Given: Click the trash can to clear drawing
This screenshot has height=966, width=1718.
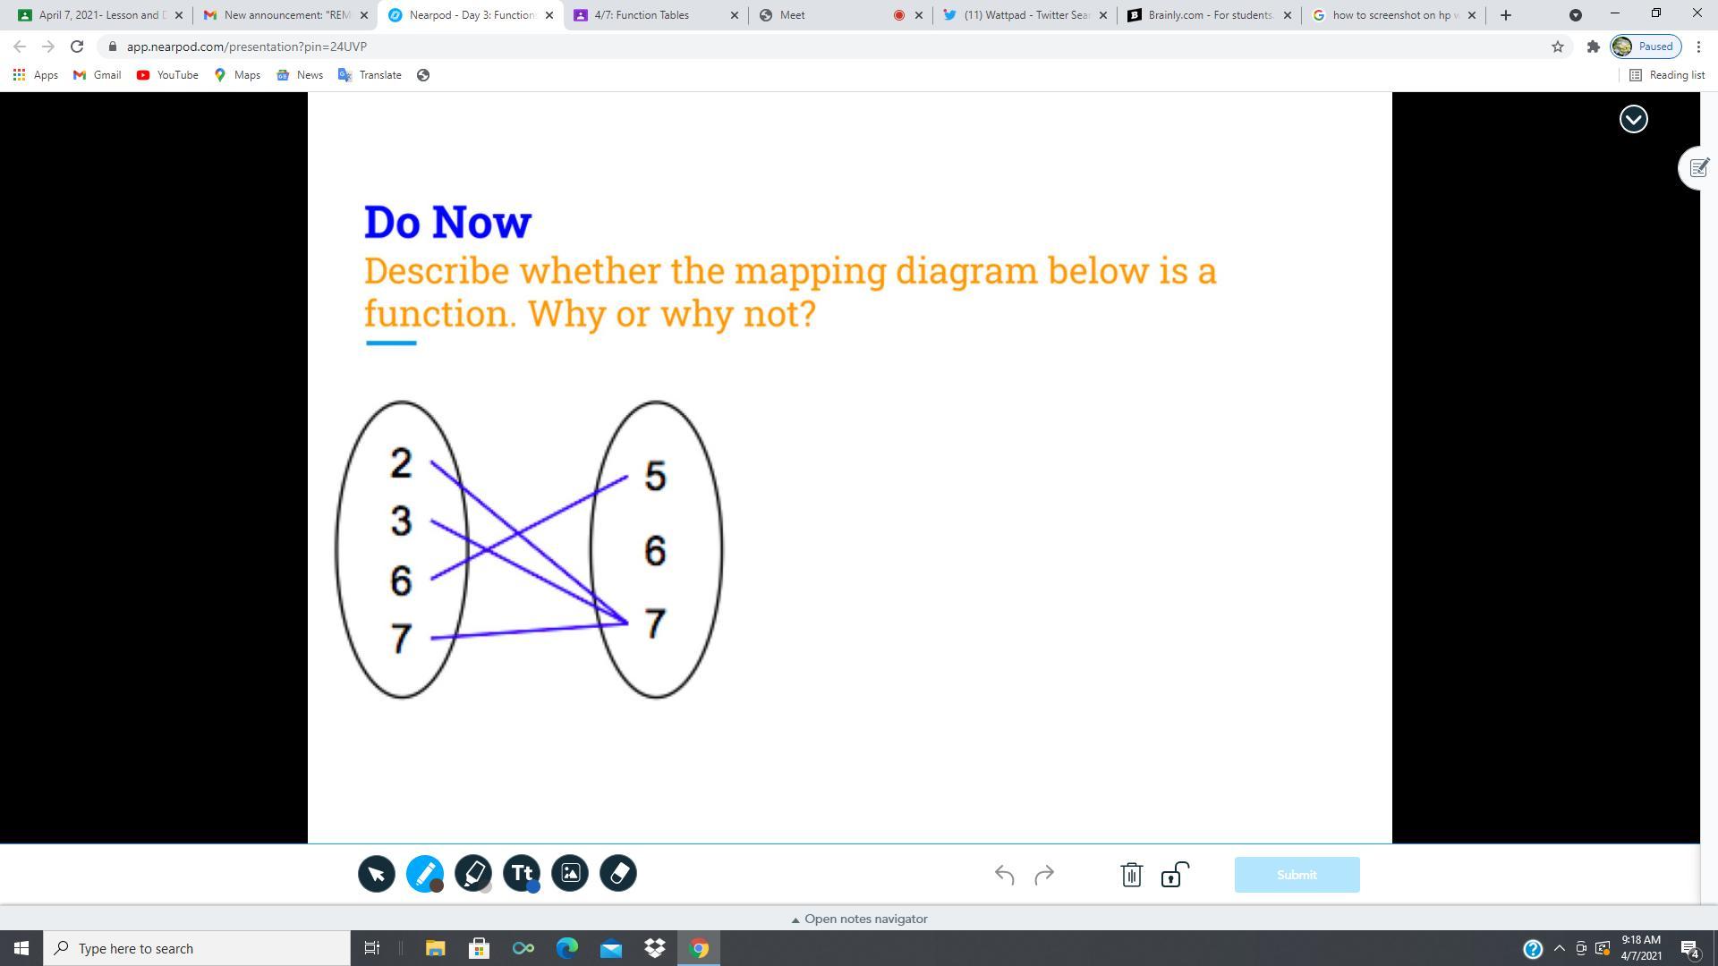Looking at the screenshot, I should pyautogui.click(x=1131, y=875).
